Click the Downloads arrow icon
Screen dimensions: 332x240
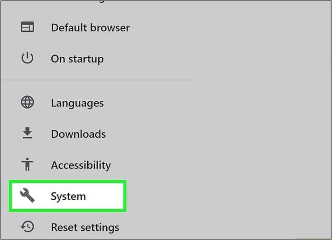(28, 134)
